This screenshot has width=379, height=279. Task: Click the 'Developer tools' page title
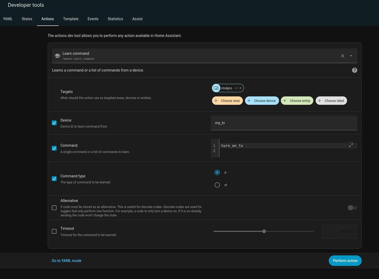coord(26,5)
